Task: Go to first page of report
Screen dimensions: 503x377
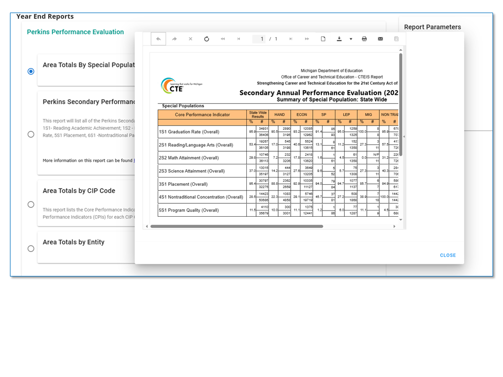Action: tap(223, 39)
